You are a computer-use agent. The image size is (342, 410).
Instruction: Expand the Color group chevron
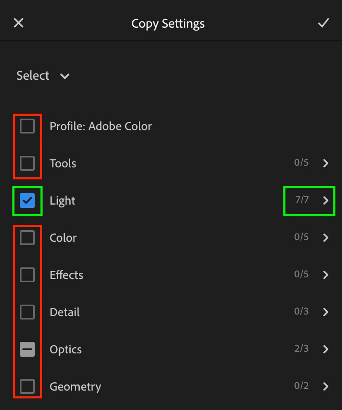point(325,238)
